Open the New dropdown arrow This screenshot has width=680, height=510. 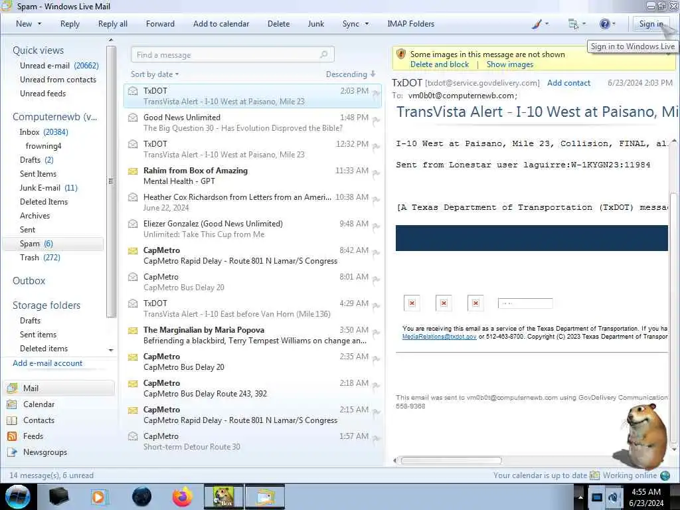coord(39,25)
